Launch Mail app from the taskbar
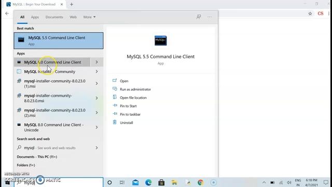The image size is (332, 187). pos(135,182)
